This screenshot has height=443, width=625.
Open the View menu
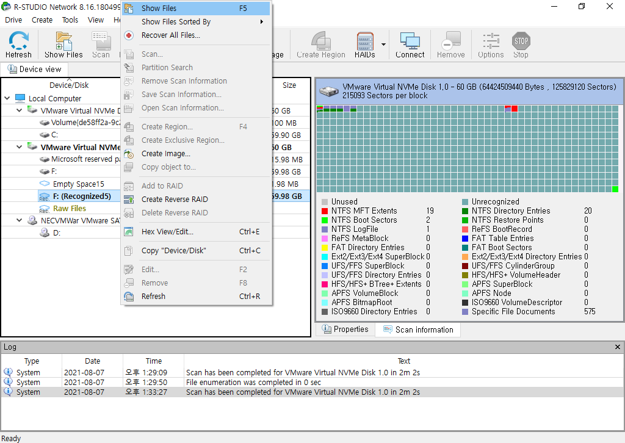(x=96, y=20)
